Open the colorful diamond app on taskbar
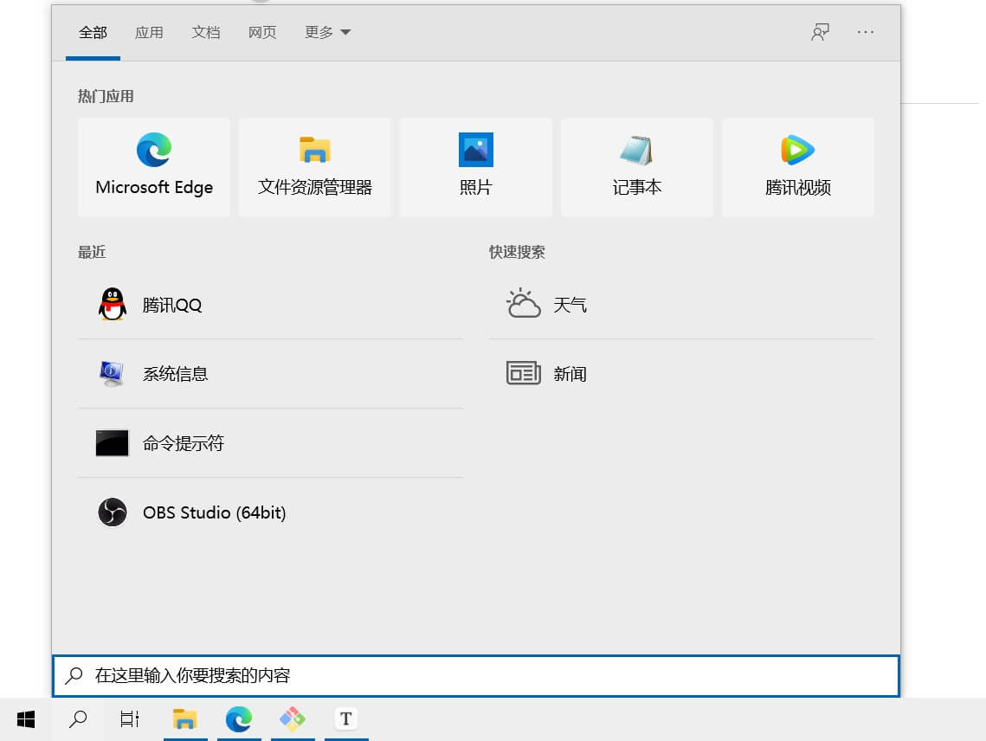Viewport: 986px width, 741px height. (x=293, y=719)
